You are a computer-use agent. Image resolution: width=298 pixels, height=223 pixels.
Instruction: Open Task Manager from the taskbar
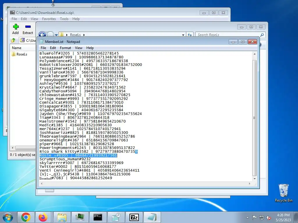pos(80,217)
